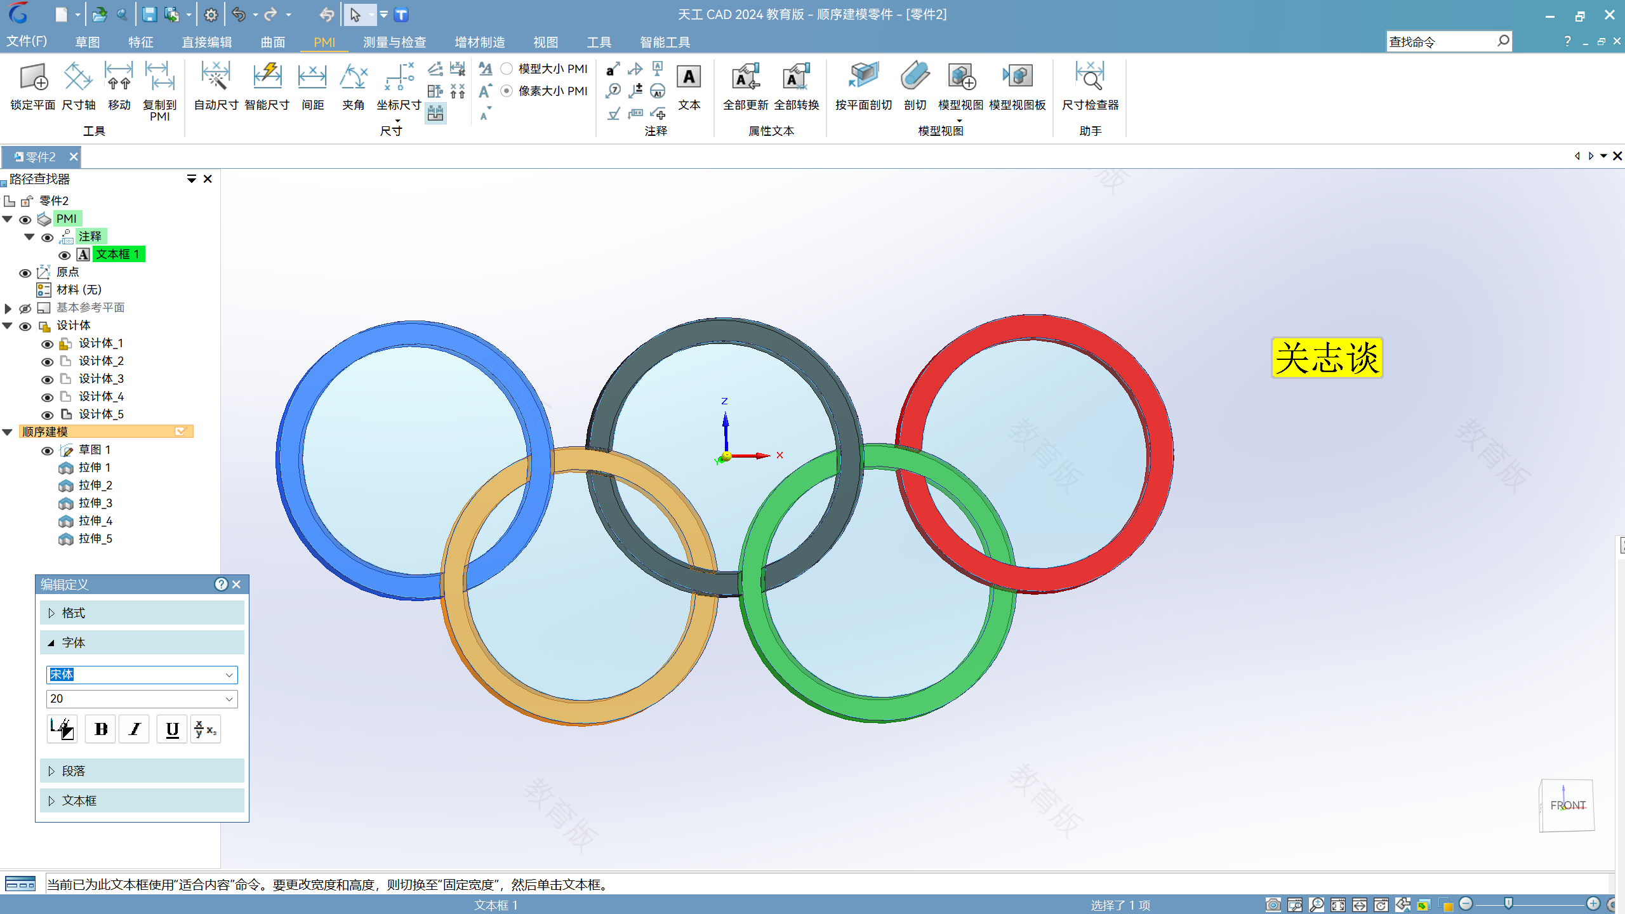Open the Model View (模型视图) tool
Image resolution: width=1625 pixels, height=914 pixels.
coord(960,92)
